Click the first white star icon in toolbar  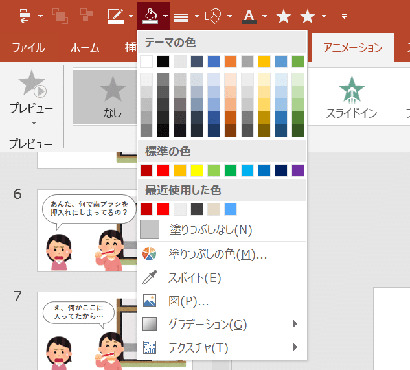pyautogui.click(x=284, y=16)
